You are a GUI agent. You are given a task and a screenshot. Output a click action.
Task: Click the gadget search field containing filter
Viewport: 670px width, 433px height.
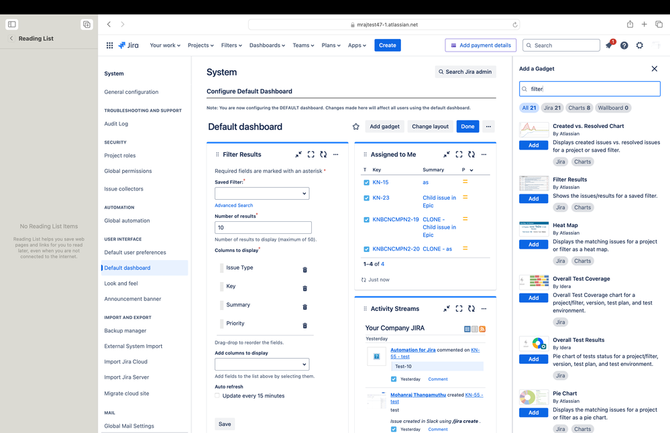[590, 89]
